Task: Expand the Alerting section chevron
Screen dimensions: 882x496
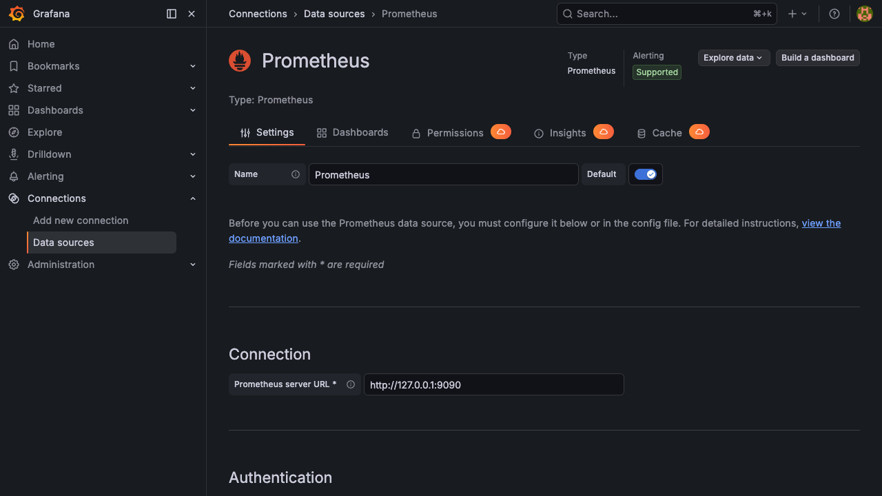Action: click(x=193, y=176)
